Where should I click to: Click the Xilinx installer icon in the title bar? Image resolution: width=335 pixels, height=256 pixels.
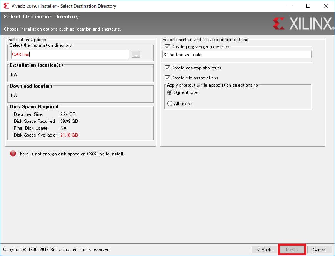click(6, 6)
